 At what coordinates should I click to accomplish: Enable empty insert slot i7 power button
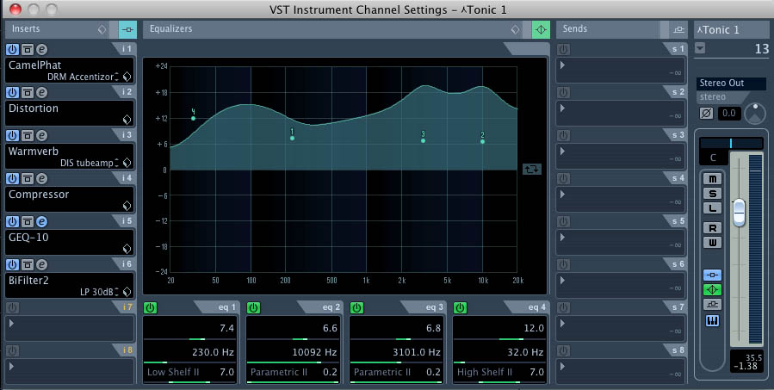click(x=12, y=307)
